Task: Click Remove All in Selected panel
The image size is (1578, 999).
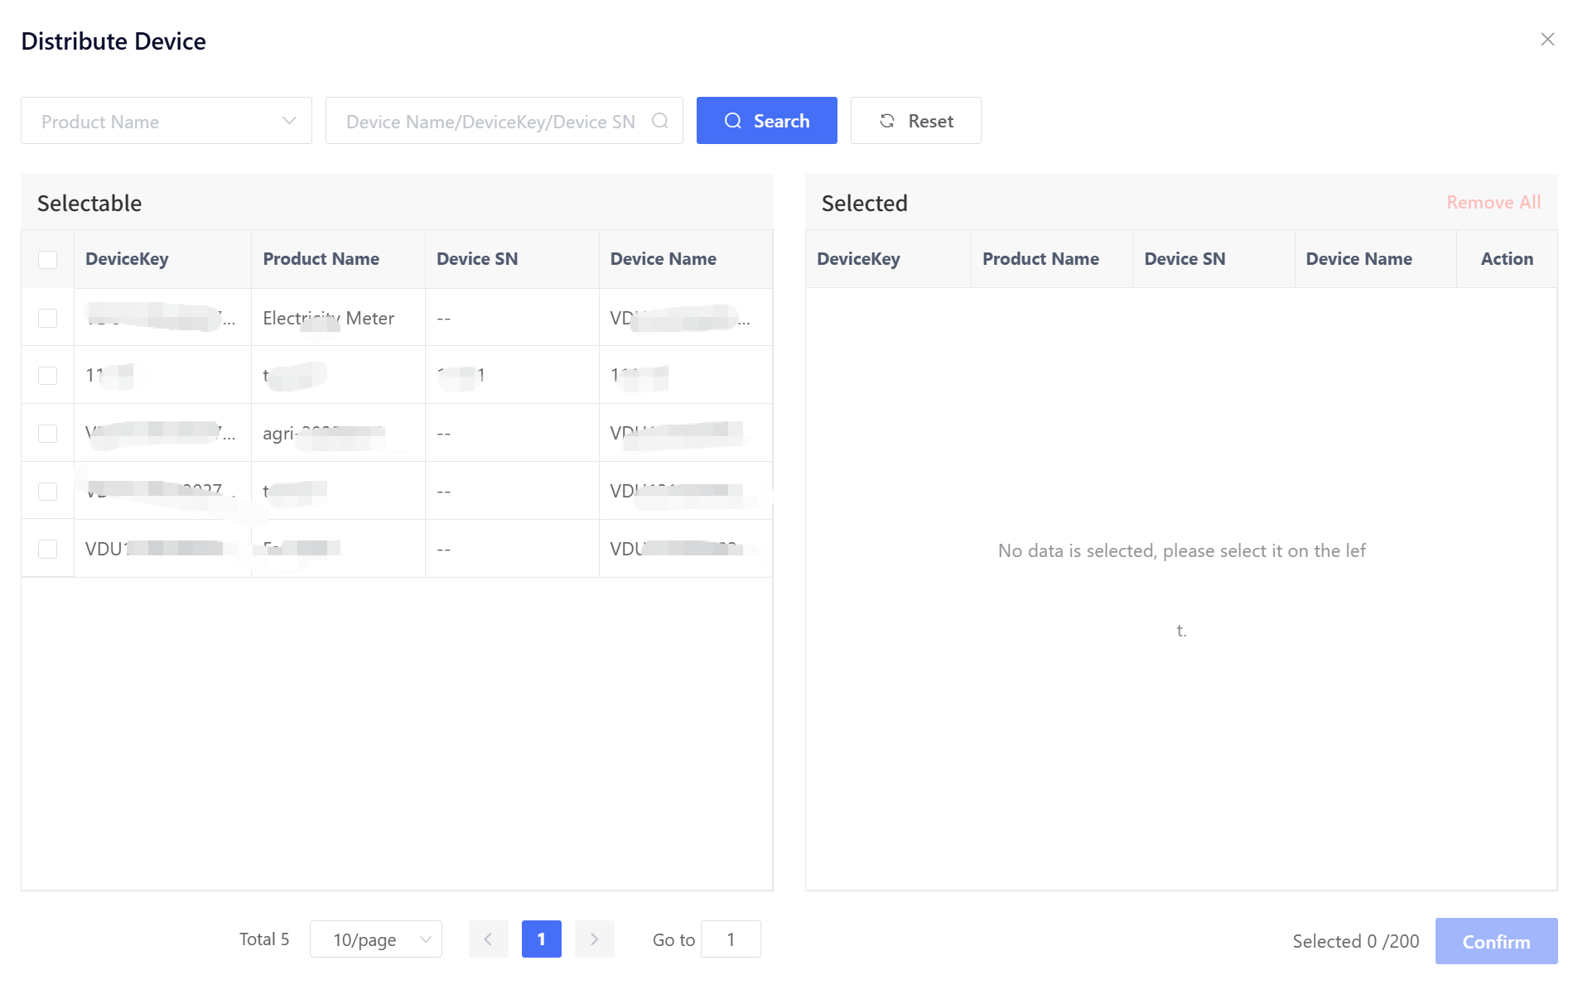Action: (x=1493, y=203)
